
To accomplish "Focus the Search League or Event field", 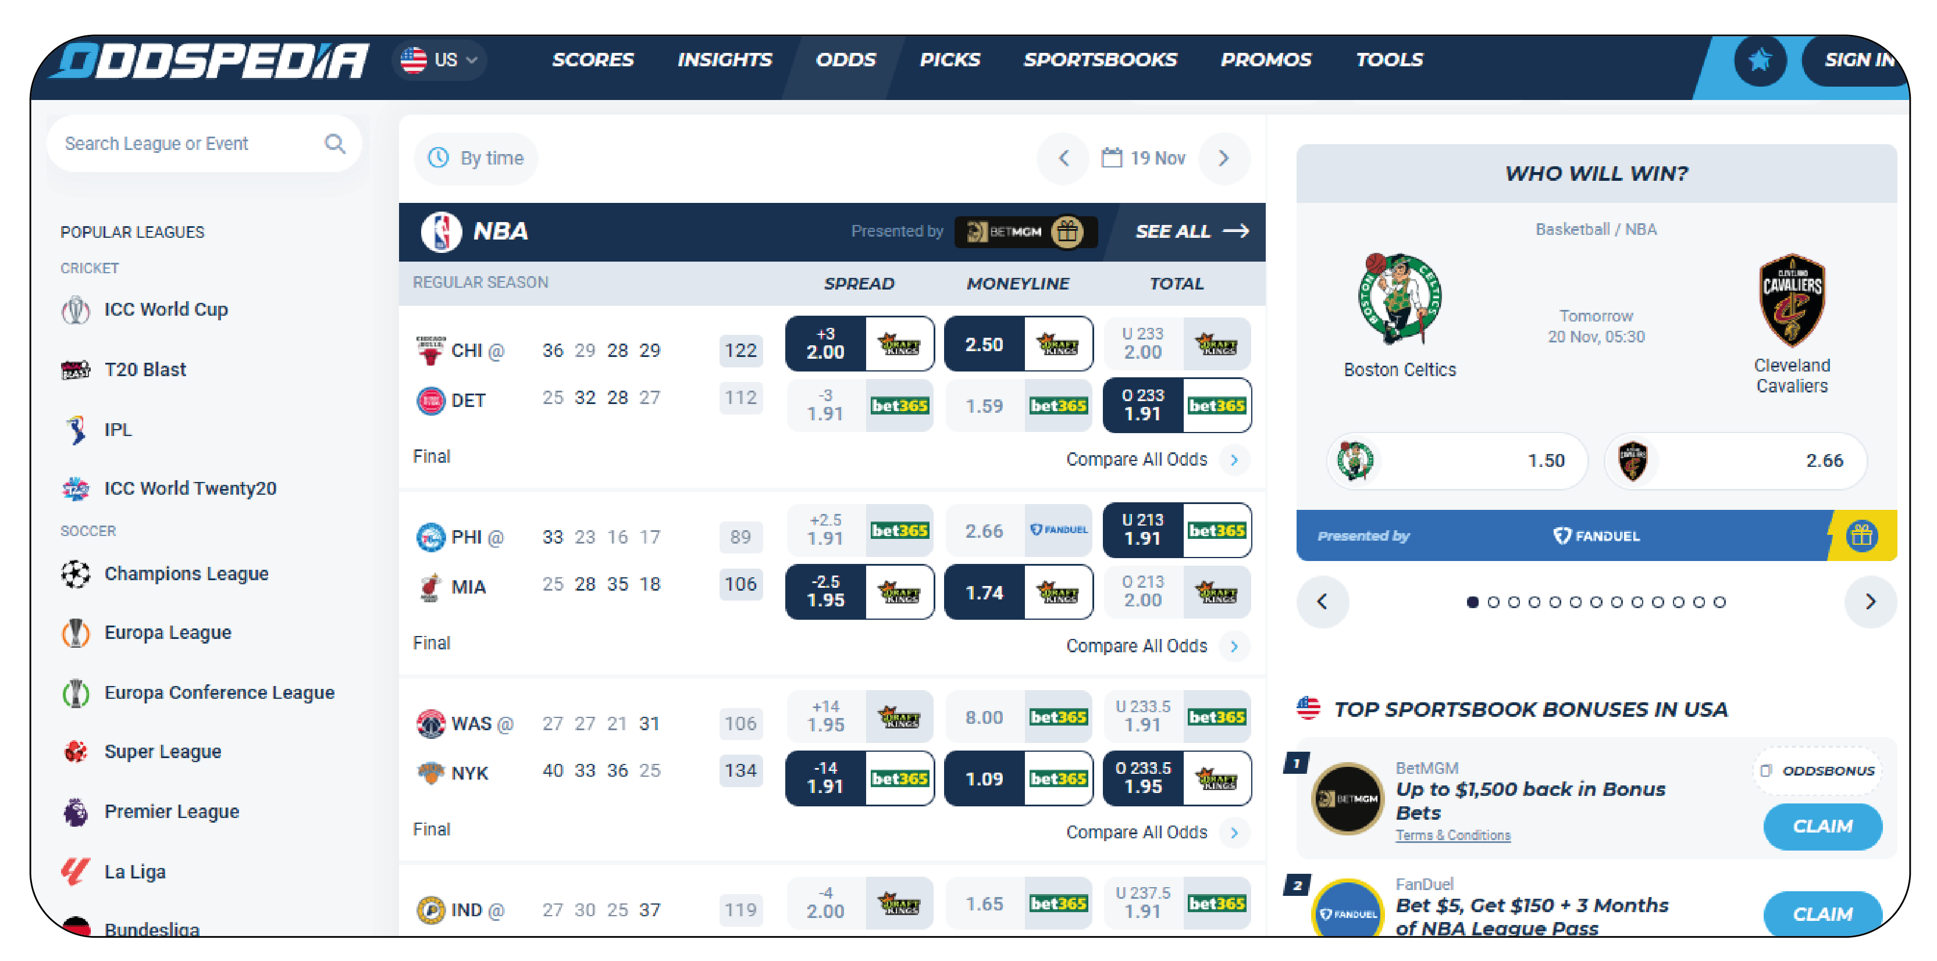I will tap(204, 144).
